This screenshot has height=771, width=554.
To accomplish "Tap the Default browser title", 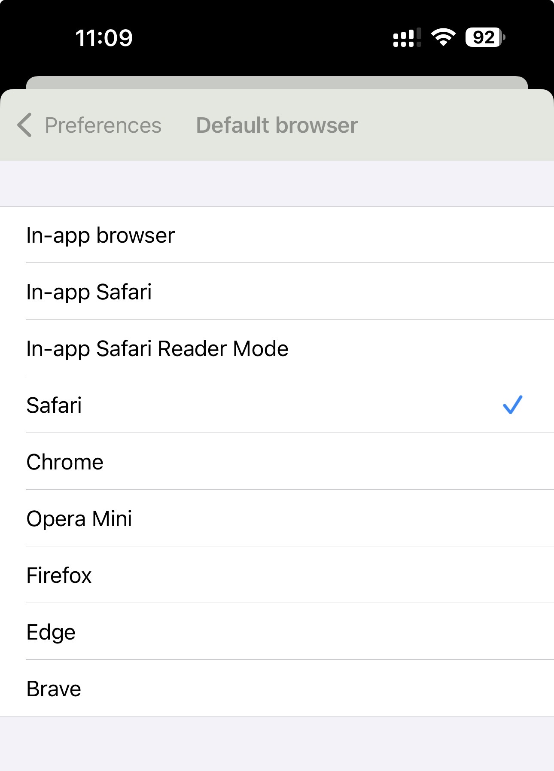I will click(x=277, y=125).
